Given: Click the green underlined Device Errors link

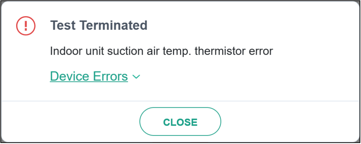Looking at the screenshot, I should click(x=89, y=76).
